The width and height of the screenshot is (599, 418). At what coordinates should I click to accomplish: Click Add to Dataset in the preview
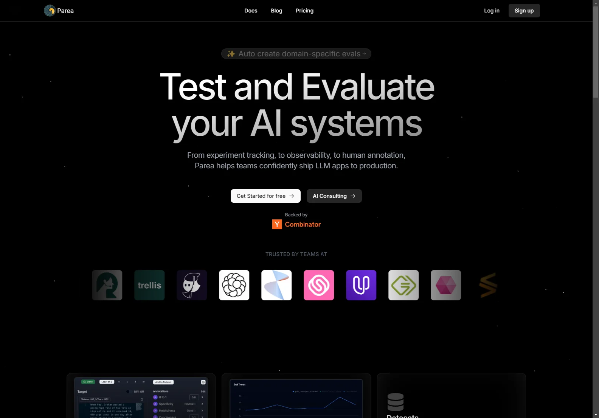click(163, 382)
